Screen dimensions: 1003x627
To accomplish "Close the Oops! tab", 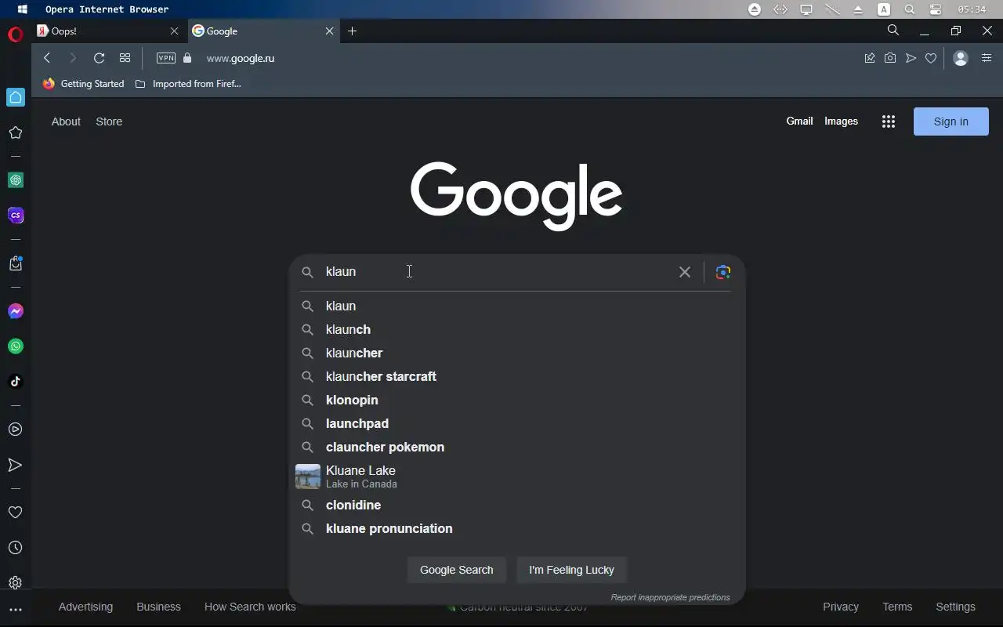I will [x=174, y=31].
